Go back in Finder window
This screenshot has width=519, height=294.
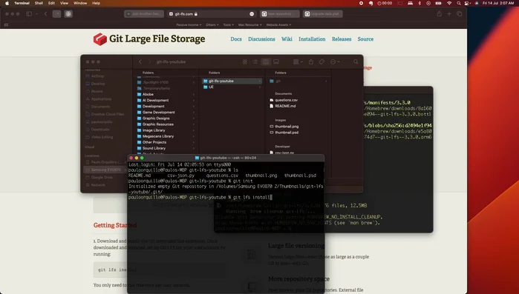[x=140, y=61]
